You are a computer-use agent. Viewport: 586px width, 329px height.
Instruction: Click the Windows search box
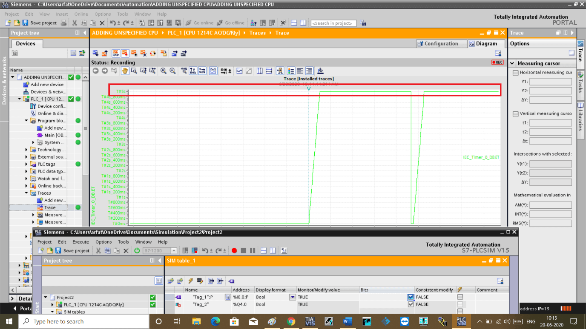pos(84,321)
